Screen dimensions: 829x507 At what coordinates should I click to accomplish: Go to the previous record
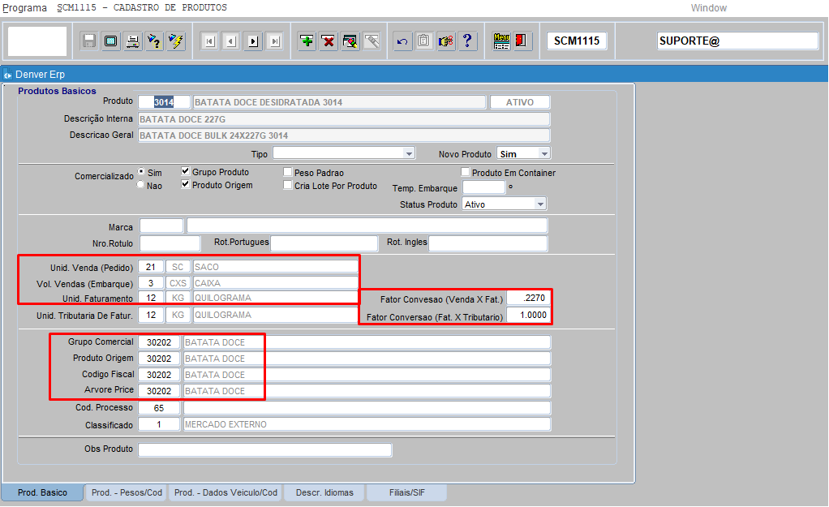pyautogui.click(x=231, y=41)
